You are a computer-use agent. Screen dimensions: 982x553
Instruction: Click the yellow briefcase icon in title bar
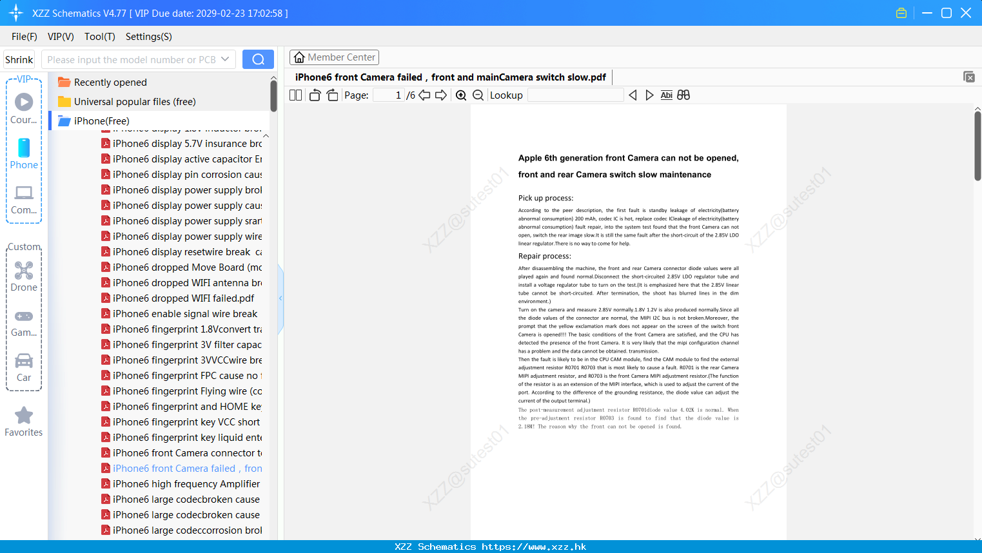(901, 13)
